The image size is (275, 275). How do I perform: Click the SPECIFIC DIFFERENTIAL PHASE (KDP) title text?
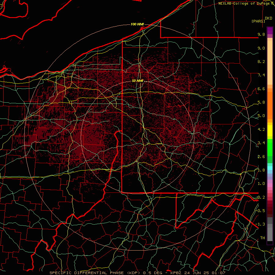point(95,273)
